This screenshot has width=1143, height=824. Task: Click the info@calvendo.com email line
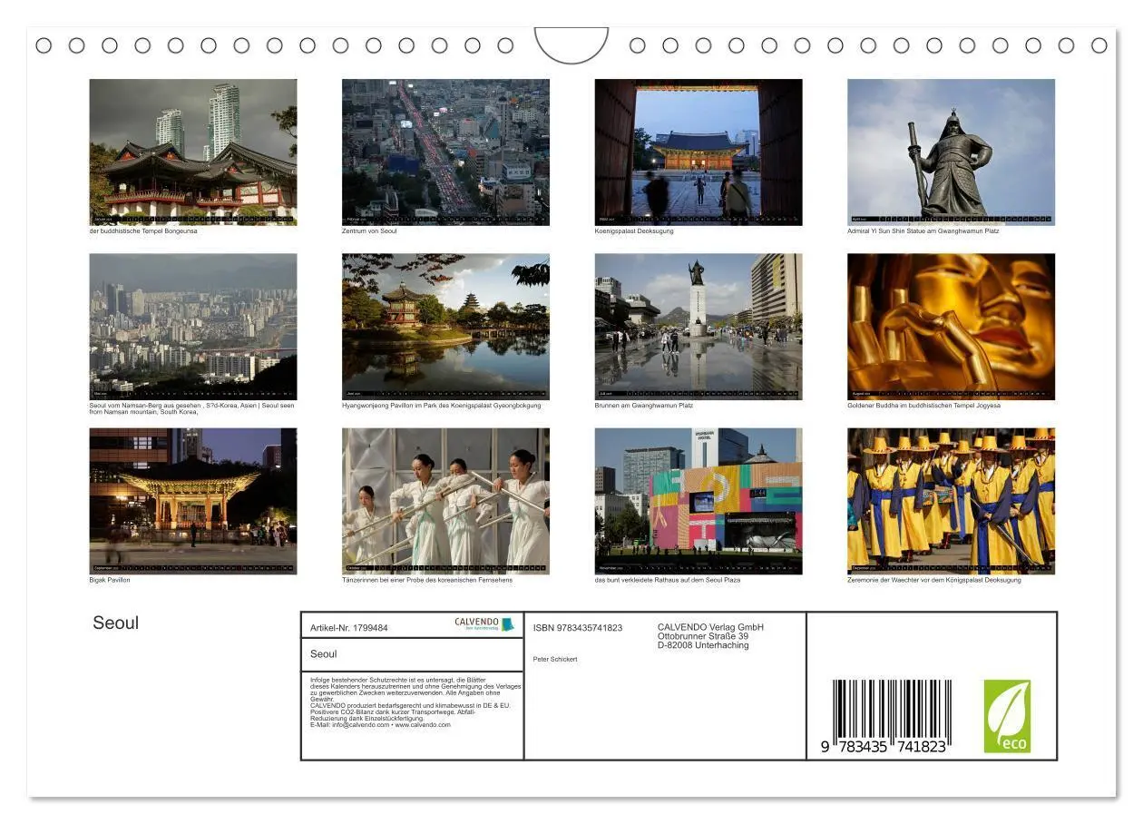(380, 725)
